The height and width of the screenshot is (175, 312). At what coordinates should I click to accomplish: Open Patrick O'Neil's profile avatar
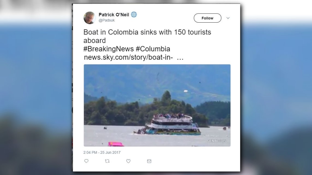pyautogui.click(x=89, y=18)
